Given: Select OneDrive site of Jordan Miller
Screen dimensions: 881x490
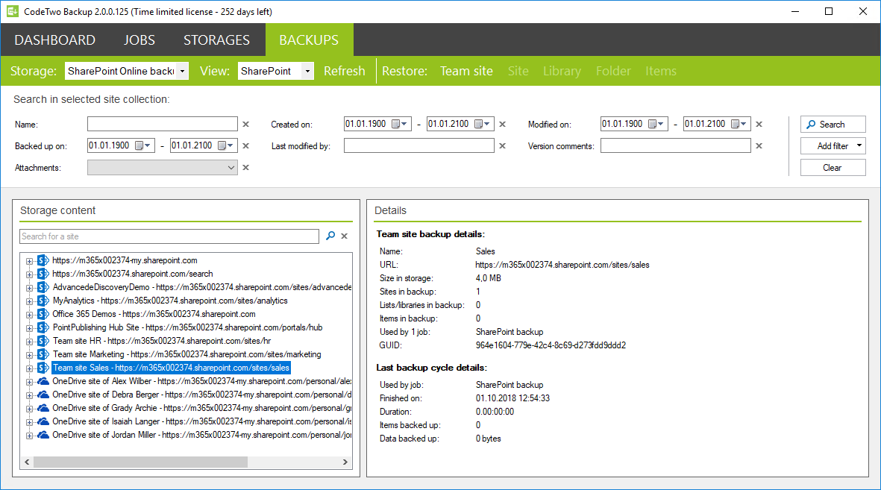Looking at the screenshot, I should coord(201,435).
